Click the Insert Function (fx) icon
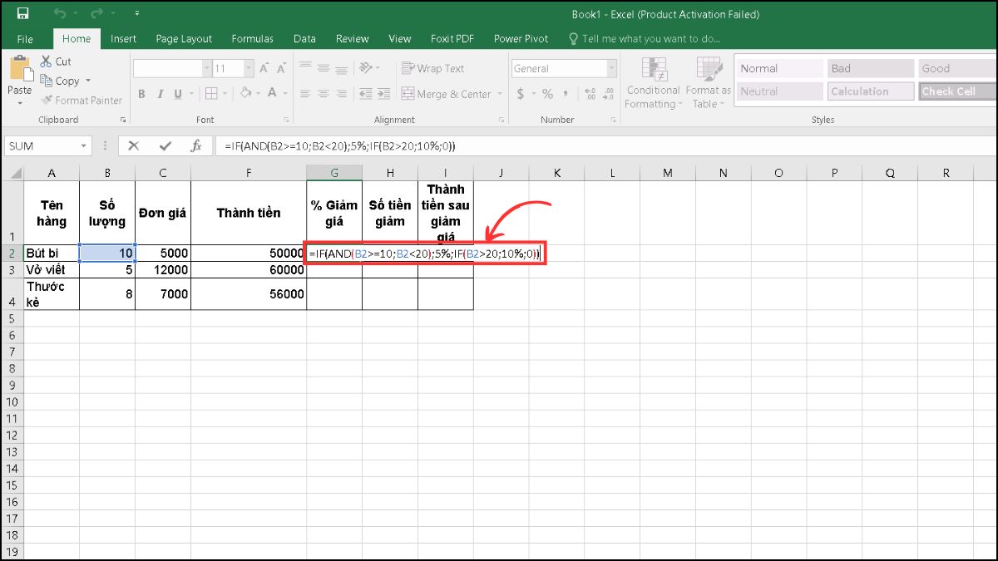Image resolution: width=998 pixels, height=561 pixels. pos(197,145)
